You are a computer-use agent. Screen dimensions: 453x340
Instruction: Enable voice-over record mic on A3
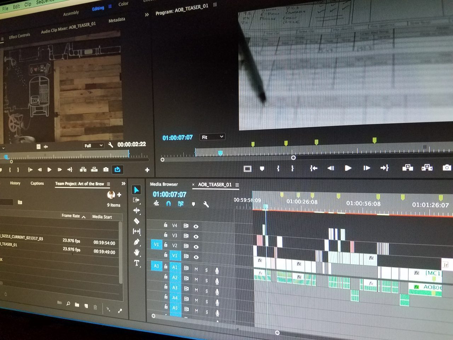(217, 291)
